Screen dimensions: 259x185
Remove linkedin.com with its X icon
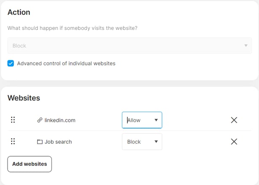pos(234,120)
